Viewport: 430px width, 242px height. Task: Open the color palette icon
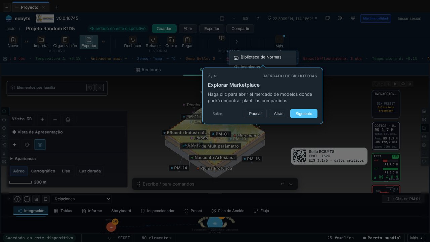[27, 145]
